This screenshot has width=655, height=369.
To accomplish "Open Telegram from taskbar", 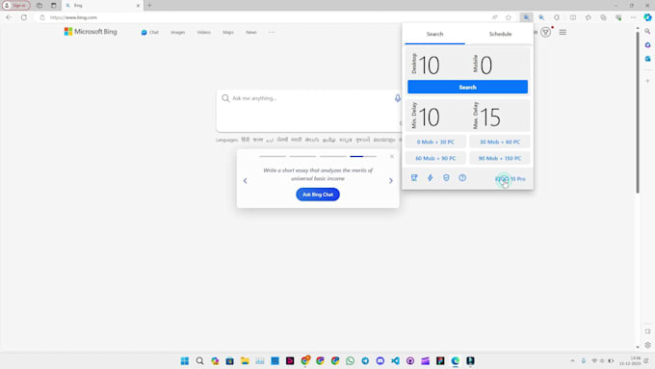I will (365, 361).
